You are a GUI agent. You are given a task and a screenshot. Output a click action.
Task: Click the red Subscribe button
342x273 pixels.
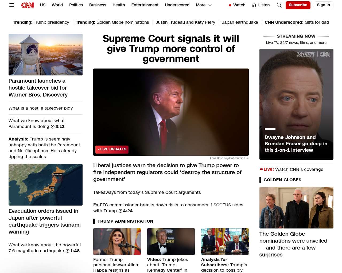[298, 5]
